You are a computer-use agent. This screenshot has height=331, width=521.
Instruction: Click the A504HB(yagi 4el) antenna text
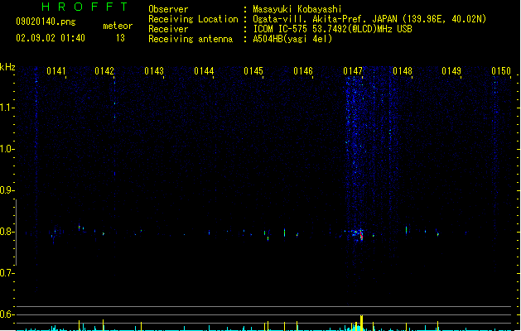click(x=292, y=39)
